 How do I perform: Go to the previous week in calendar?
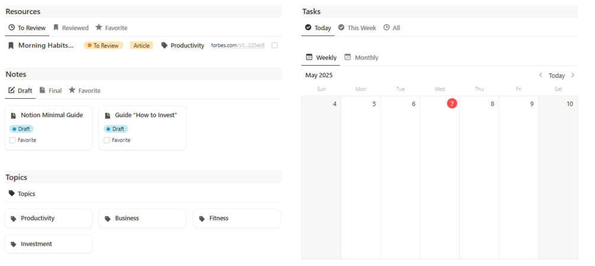coord(541,75)
